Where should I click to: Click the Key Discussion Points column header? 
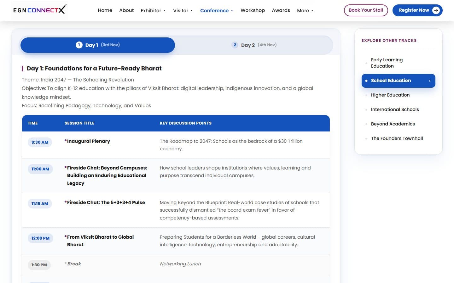pos(185,123)
